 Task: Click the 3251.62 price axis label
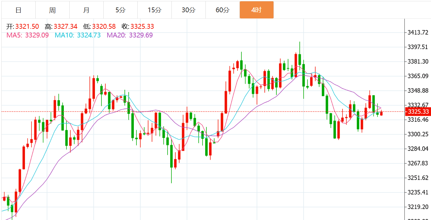418,178
